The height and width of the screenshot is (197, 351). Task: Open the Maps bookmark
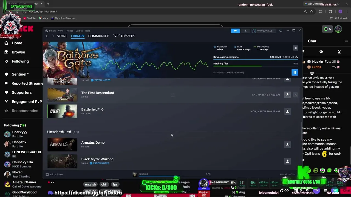[43, 18]
